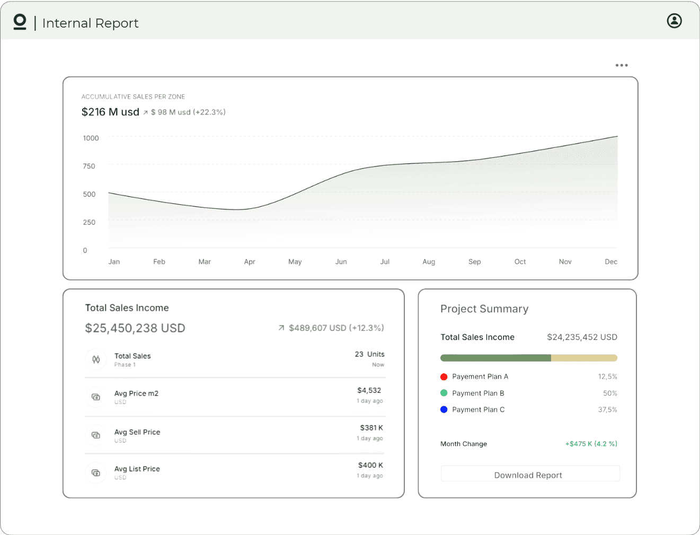
Task: Click the green Payment Plan B dot
Action: pyautogui.click(x=444, y=393)
